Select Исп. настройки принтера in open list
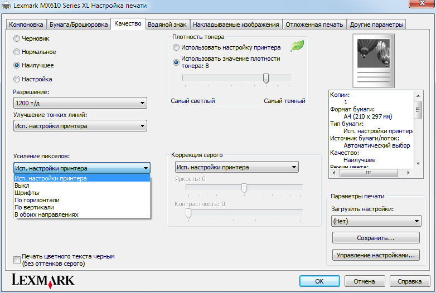The height and width of the screenshot is (293, 436). pyautogui.click(x=82, y=178)
